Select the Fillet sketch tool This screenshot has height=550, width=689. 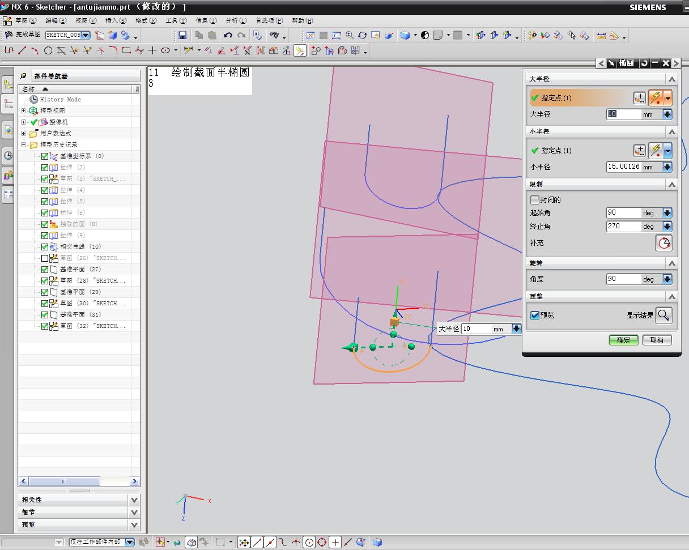pos(113,50)
